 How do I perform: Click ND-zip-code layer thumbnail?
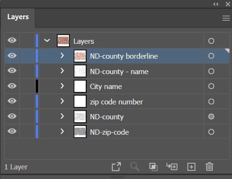pos(80,131)
